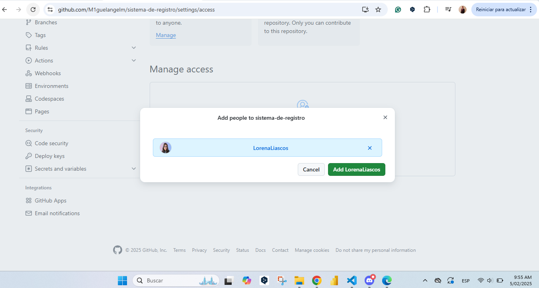Viewport: 539px width, 288px height.
Task: Open the Chrome extensions puzzle icon
Action: click(x=427, y=10)
